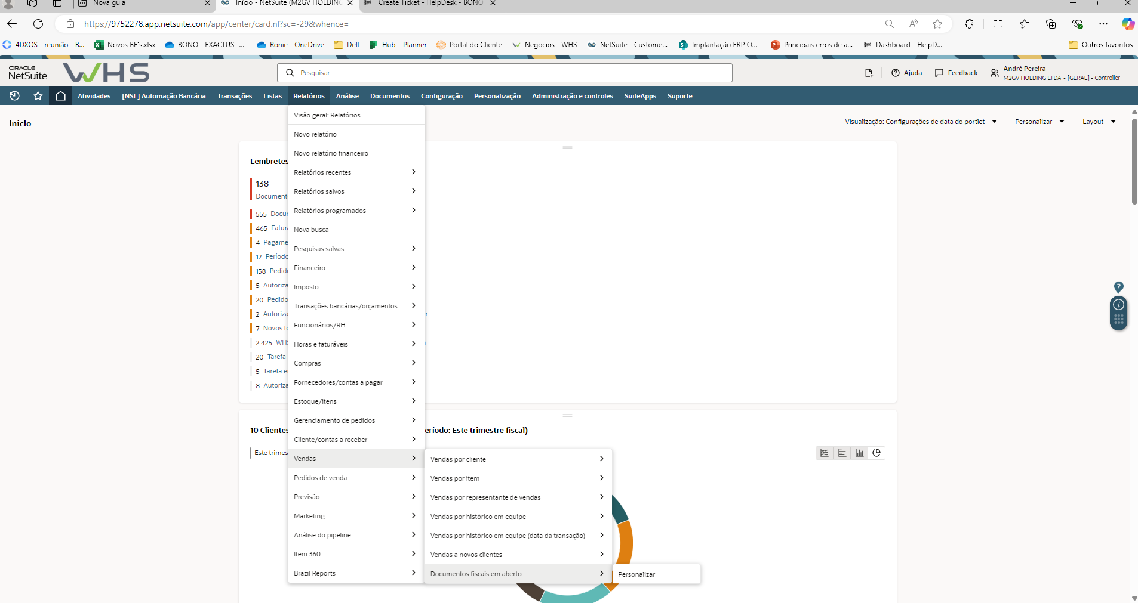Select the pie chart view icon
Image resolution: width=1138 pixels, height=603 pixels.
[876, 453]
